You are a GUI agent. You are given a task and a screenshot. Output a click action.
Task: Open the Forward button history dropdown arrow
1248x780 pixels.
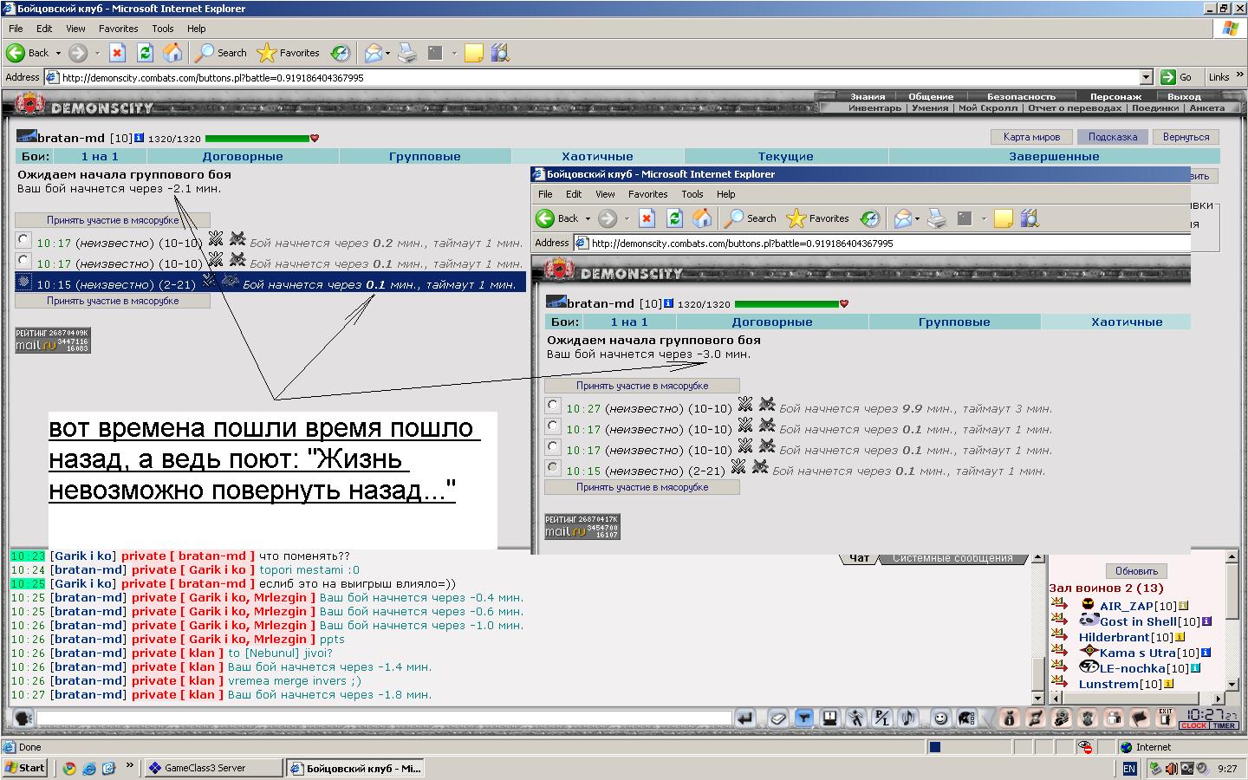97,54
